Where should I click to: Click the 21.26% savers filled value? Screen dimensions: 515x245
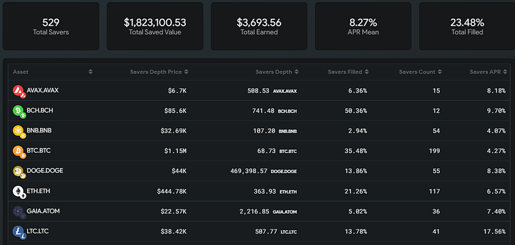pyautogui.click(x=355, y=192)
